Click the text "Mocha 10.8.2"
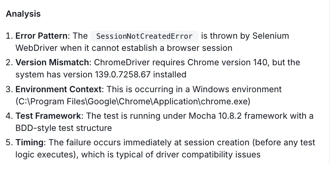The height and width of the screenshot is (173, 331). pos(202,116)
